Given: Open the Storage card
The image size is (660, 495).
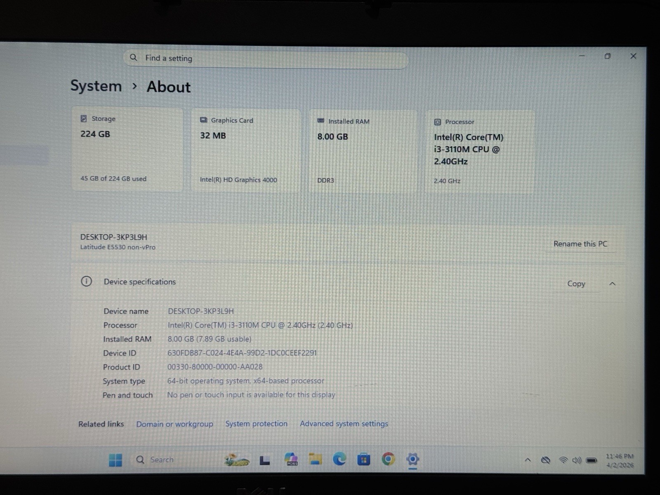Looking at the screenshot, I should point(127,149).
